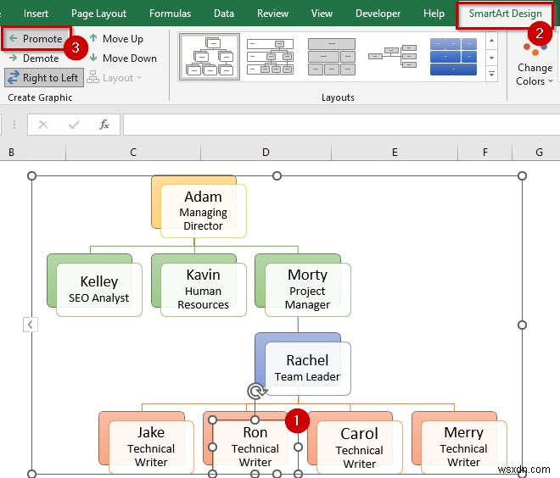Viewport: 560px width, 478px height.
Task: Open the Change Colors dropdown
Action: point(535,64)
